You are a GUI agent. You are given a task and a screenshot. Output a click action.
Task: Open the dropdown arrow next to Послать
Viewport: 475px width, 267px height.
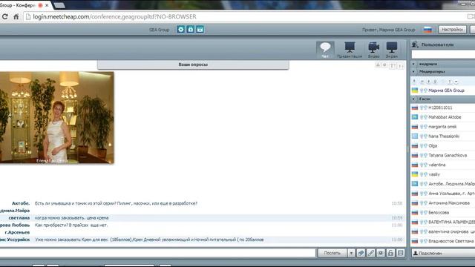[x=351, y=253]
